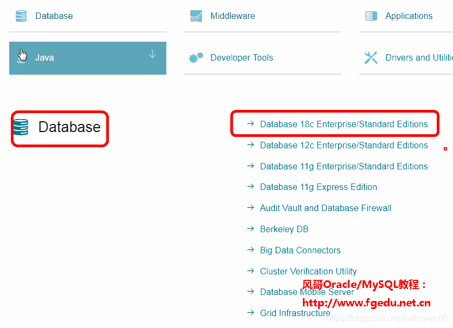Click arrow icon beside Database 11g Express
Screen dimensions: 453x328
pyautogui.click(x=250, y=186)
